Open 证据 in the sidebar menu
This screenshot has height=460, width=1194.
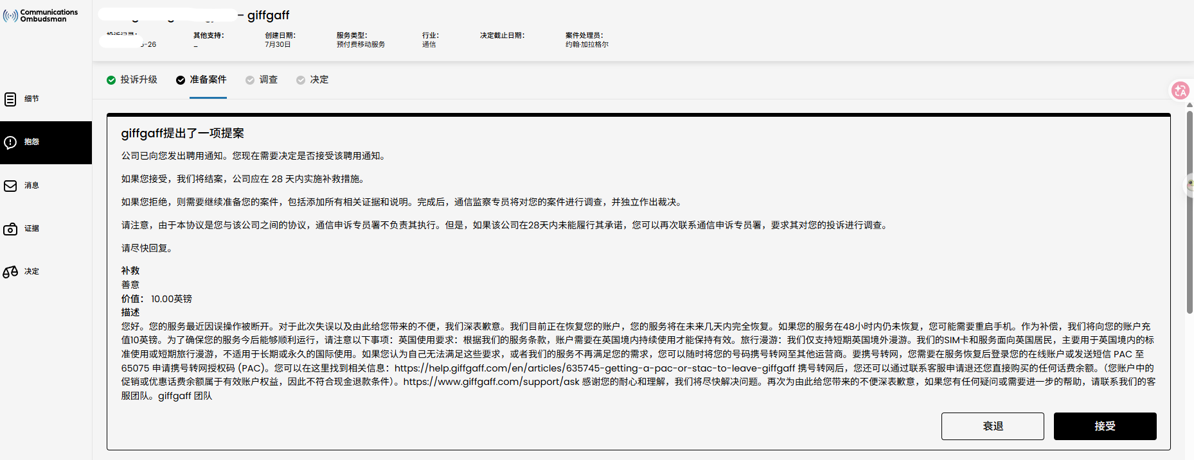coord(31,228)
